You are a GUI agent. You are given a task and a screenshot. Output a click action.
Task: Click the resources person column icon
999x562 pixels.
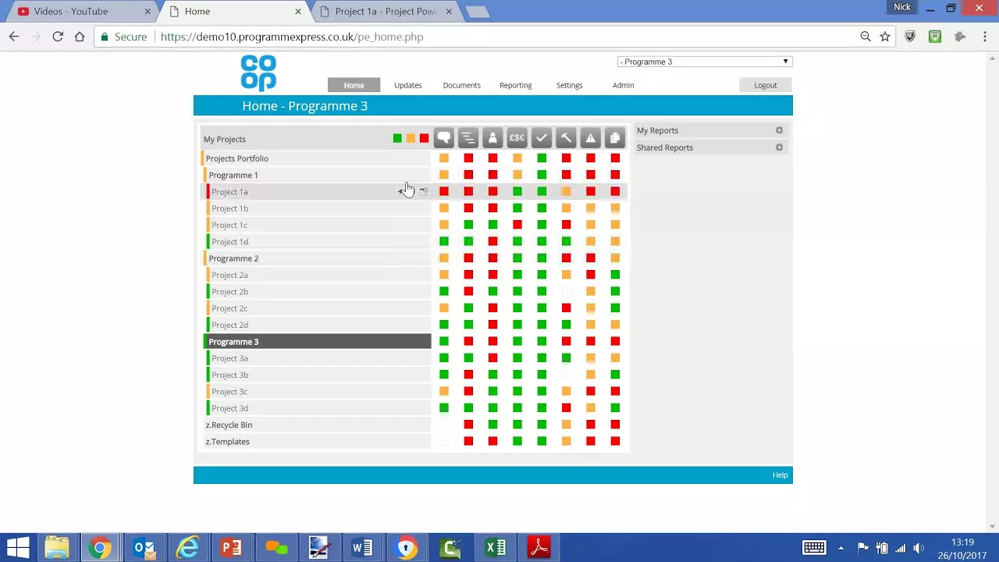pyautogui.click(x=492, y=138)
